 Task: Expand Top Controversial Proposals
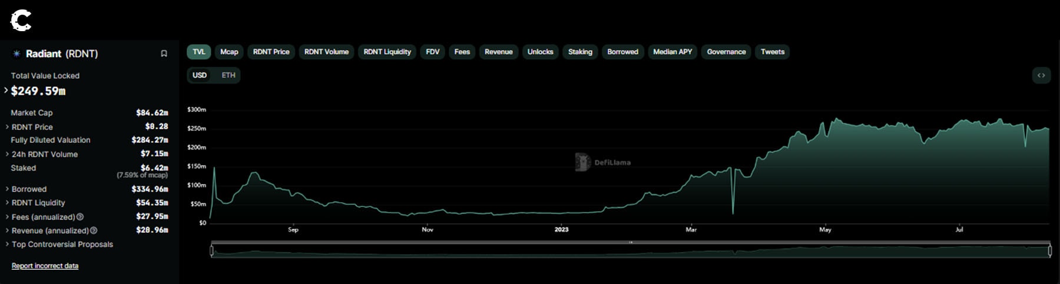[7, 245]
